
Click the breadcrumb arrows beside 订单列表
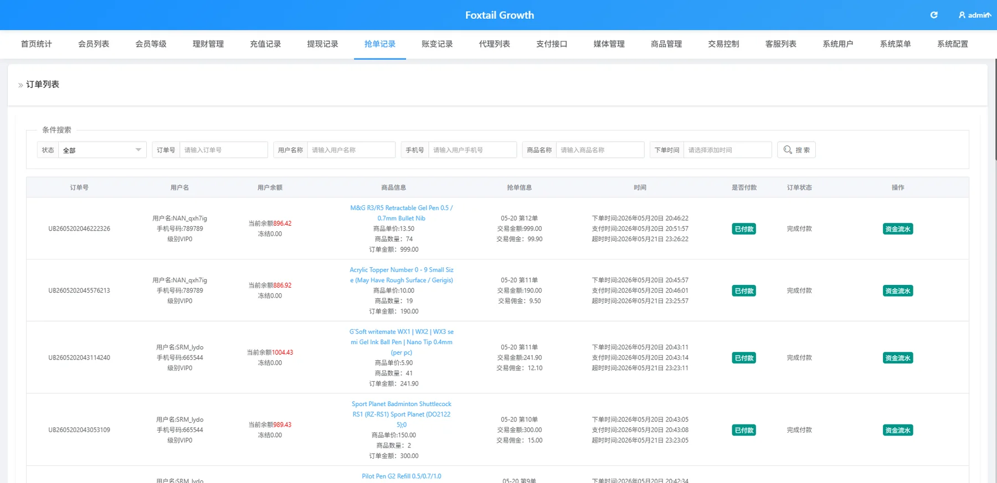point(20,85)
